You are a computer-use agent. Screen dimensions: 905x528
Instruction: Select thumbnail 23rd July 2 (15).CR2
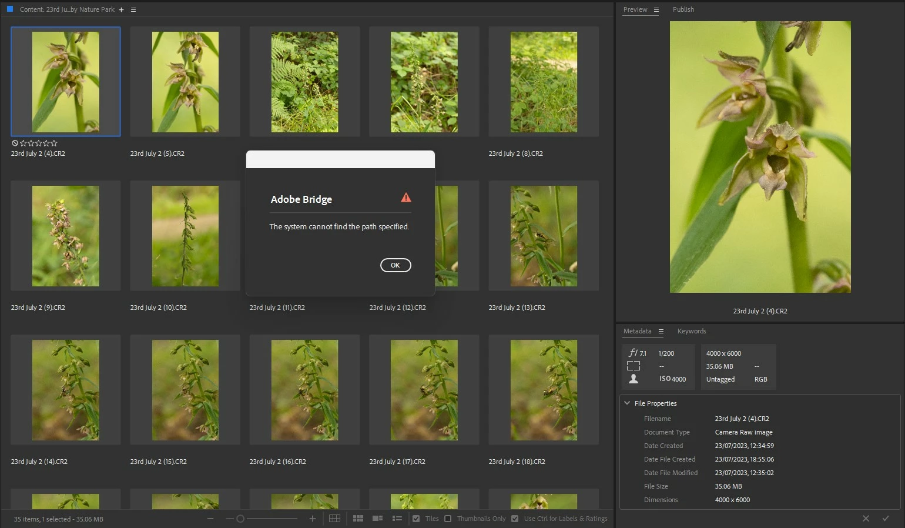[x=185, y=390]
